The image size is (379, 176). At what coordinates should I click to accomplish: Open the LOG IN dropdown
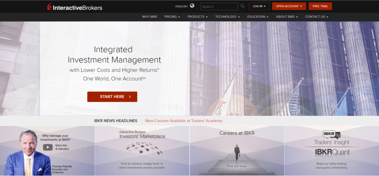pyautogui.click(x=259, y=6)
